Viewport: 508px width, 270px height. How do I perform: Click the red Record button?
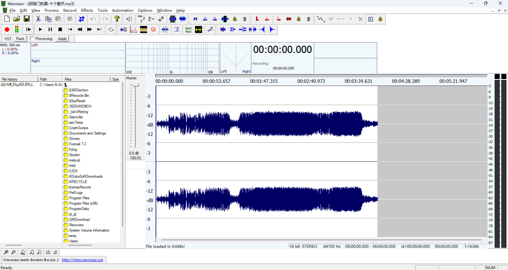[7, 30]
